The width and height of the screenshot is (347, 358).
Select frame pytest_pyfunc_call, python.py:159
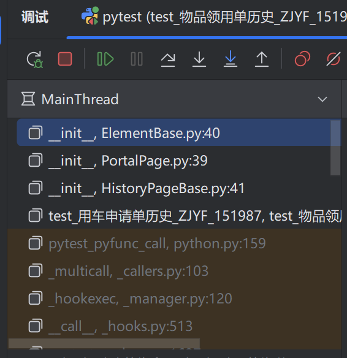[x=174, y=243]
